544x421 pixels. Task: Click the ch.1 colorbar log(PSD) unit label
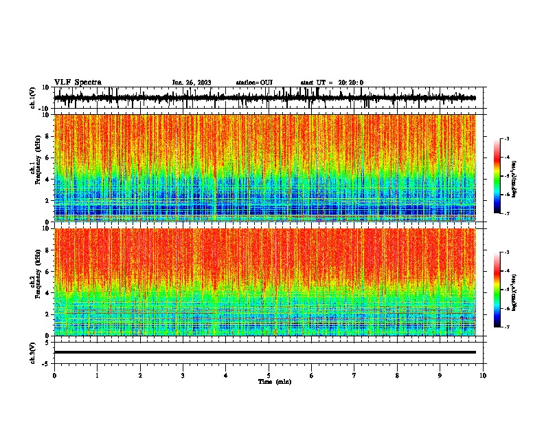[514, 179]
